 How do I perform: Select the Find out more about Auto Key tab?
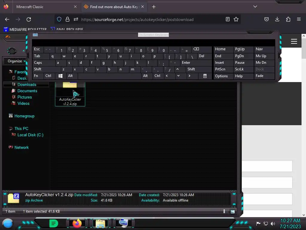click(x=114, y=7)
